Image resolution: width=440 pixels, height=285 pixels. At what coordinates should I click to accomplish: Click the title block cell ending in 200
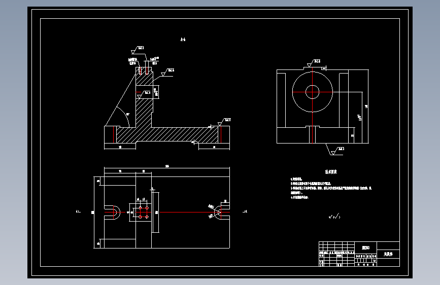pyautogui.click(x=365, y=247)
